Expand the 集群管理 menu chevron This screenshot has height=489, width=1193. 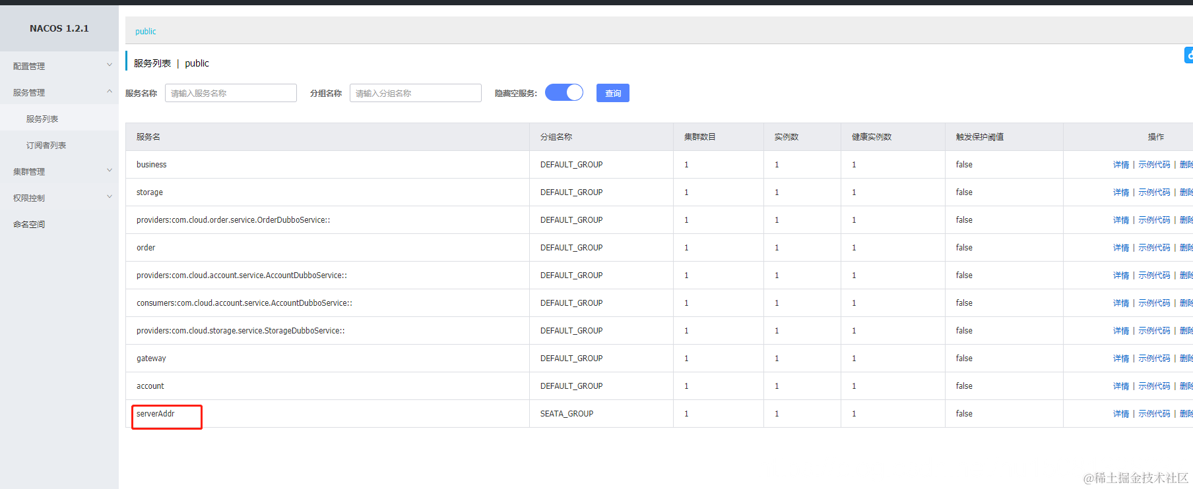(x=110, y=170)
